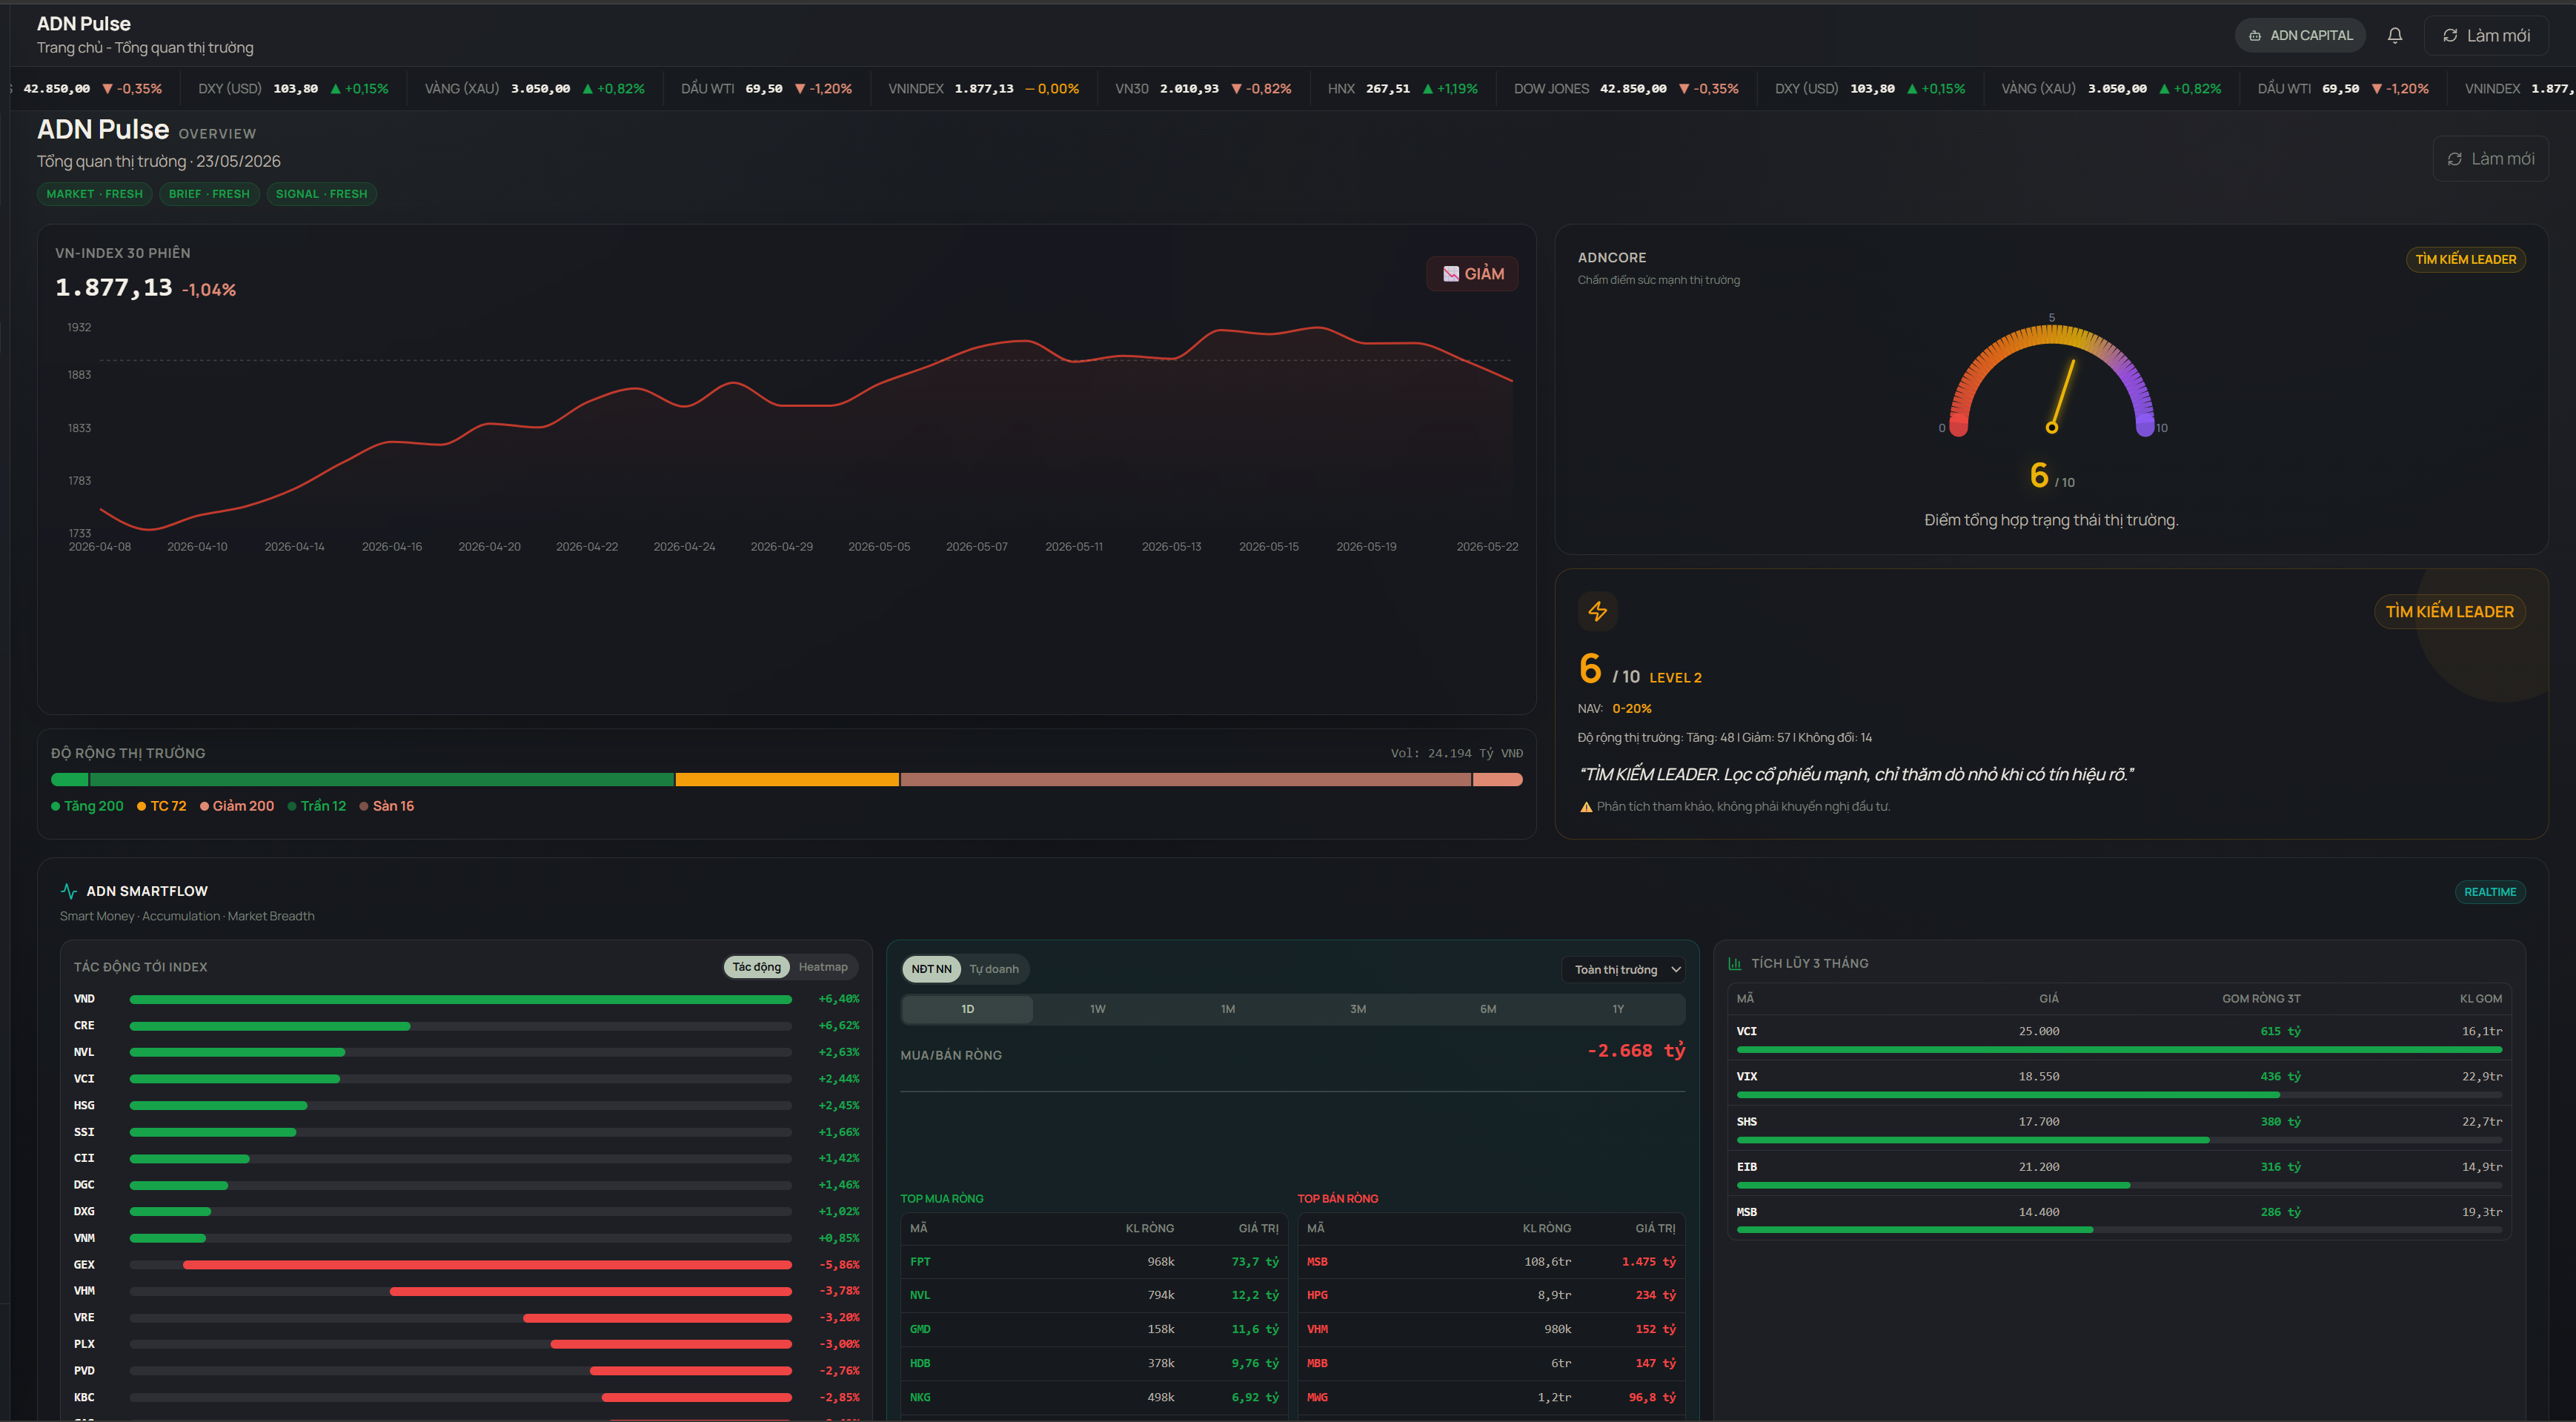Select the 3M period tab
The image size is (2576, 1422).
[1357, 1008]
